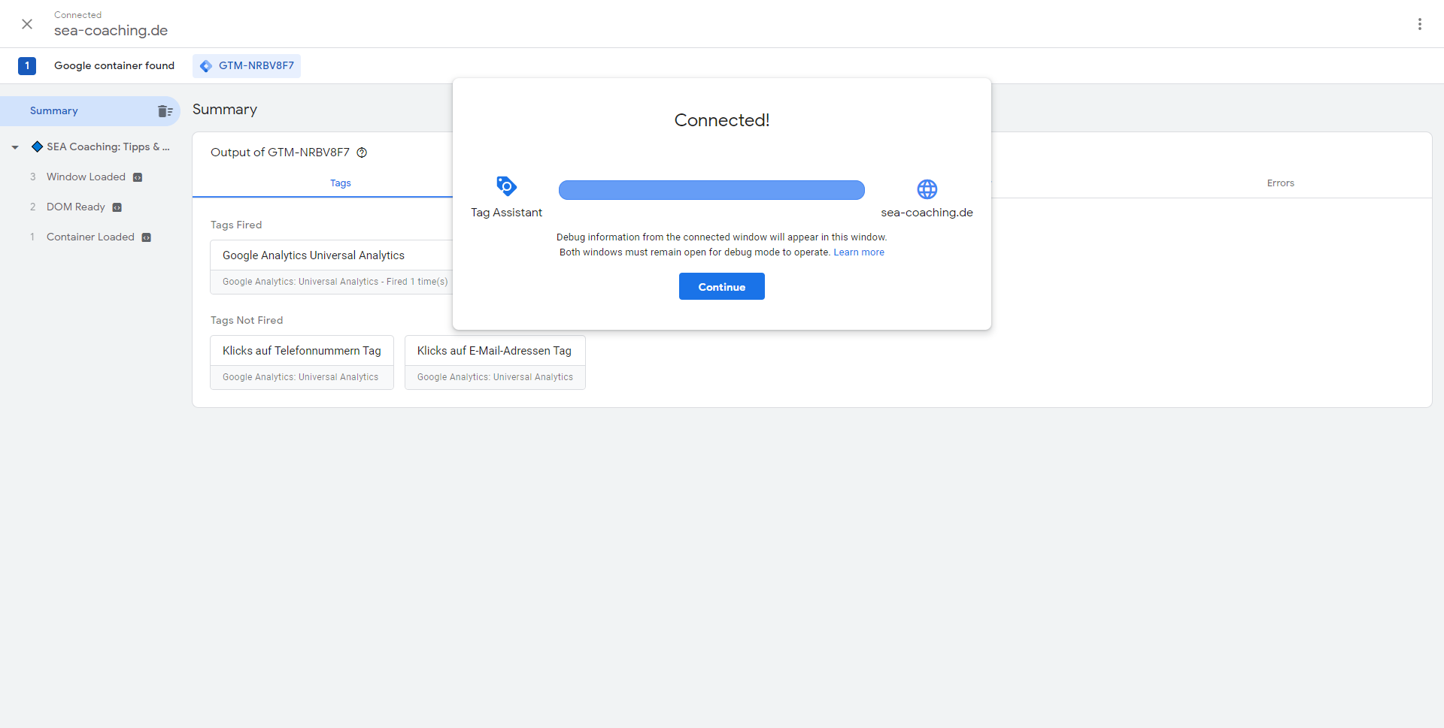
Task: Collapse the SEA Coaching page tree arrow
Action: pos(15,147)
